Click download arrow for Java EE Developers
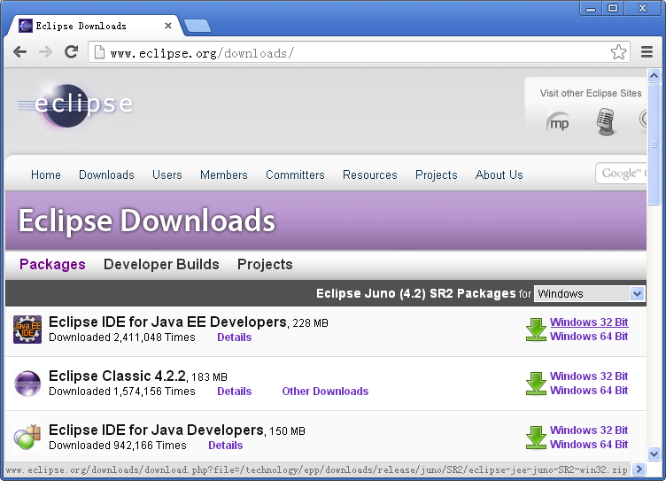Viewport: 666px width, 481px height. (x=536, y=330)
